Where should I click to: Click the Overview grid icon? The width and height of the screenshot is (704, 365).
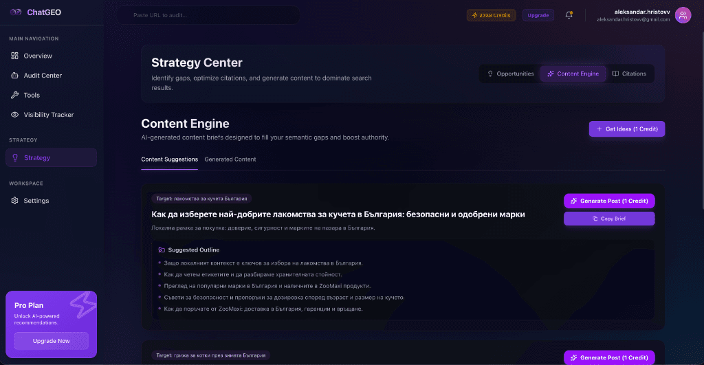tap(15, 56)
